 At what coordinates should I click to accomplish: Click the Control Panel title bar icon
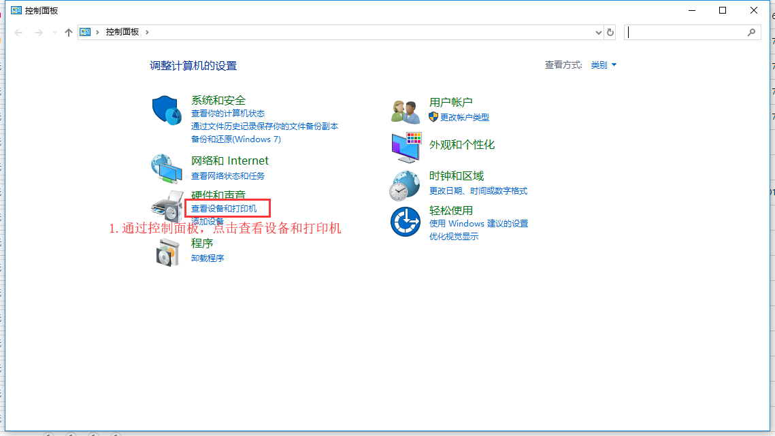(x=16, y=10)
